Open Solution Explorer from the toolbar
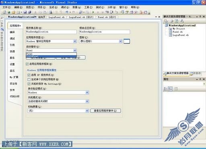This screenshot has height=149, width=206. 122,12
